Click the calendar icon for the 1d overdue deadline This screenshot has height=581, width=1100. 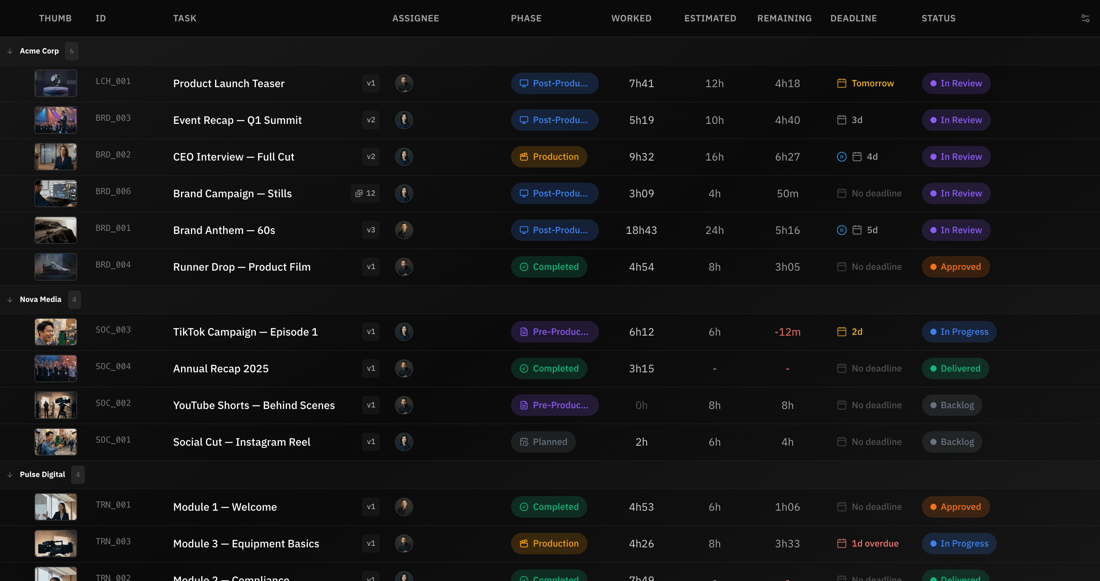(x=841, y=544)
